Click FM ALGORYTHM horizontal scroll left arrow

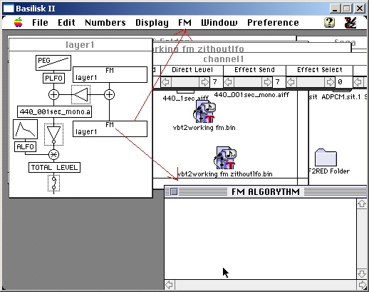(170, 285)
